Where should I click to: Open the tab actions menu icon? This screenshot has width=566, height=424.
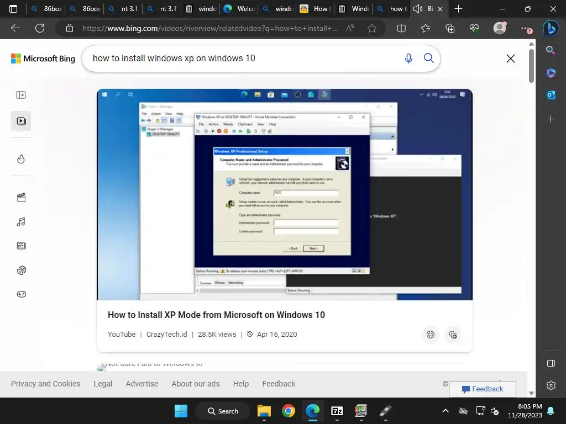pos(13,9)
